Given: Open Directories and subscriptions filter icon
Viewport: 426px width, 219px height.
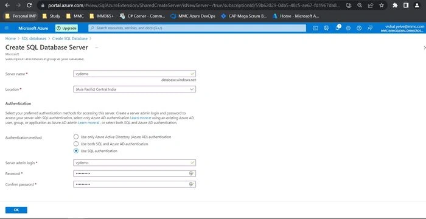Looking at the screenshot, I should 327,28.
